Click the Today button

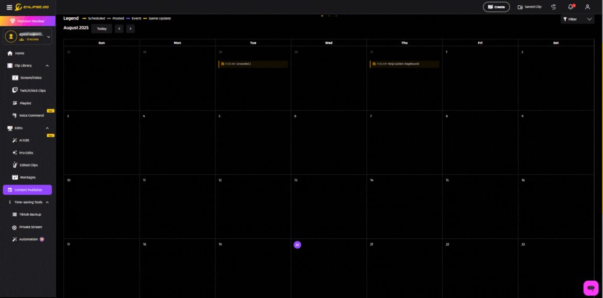[102, 28]
